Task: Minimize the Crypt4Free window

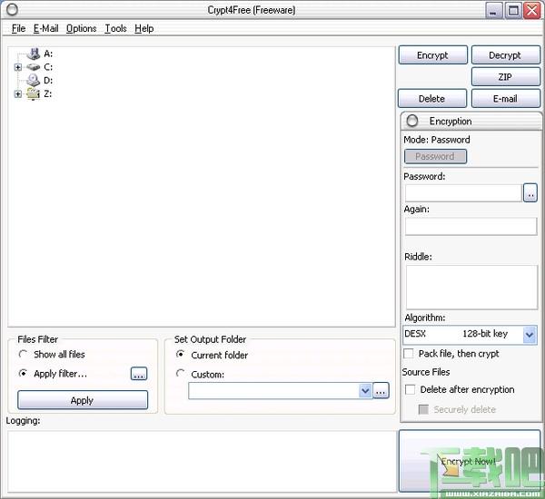Action: 493,10
